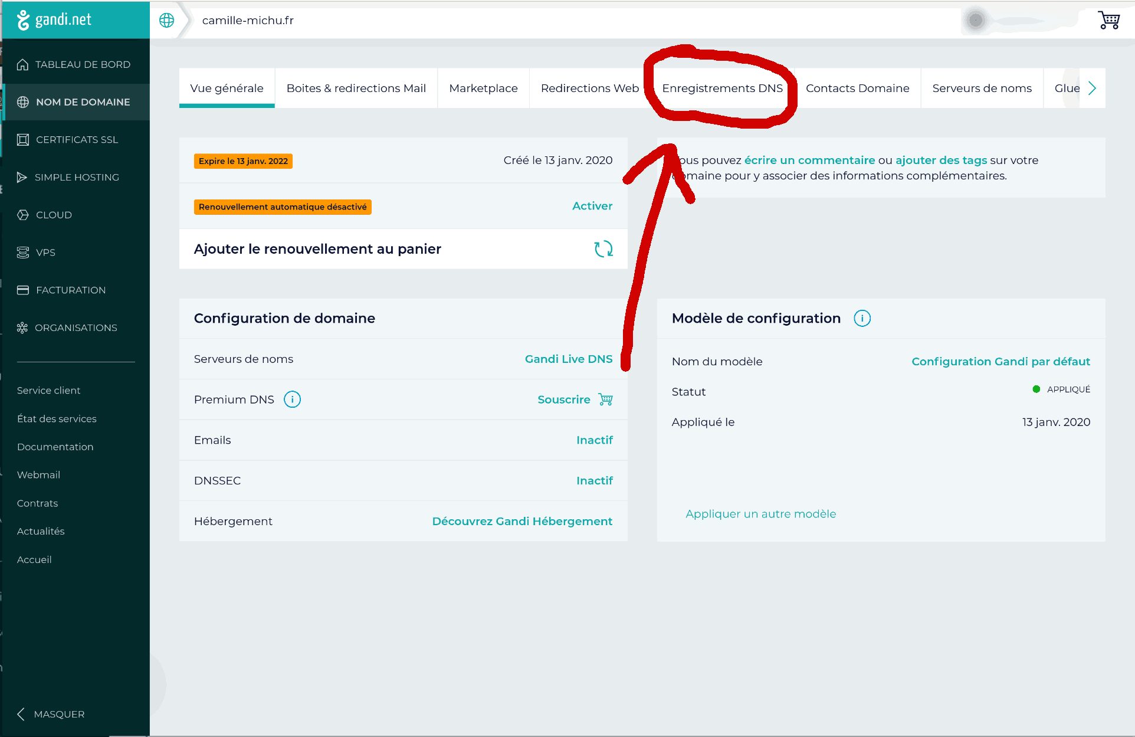
Task: Open Contrats link in sidebar
Action: [x=37, y=503]
